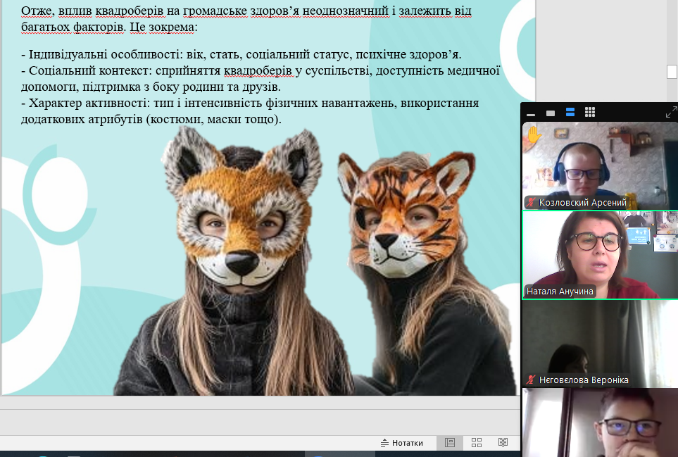Switch PowerPoint to Normal view

[450, 443]
